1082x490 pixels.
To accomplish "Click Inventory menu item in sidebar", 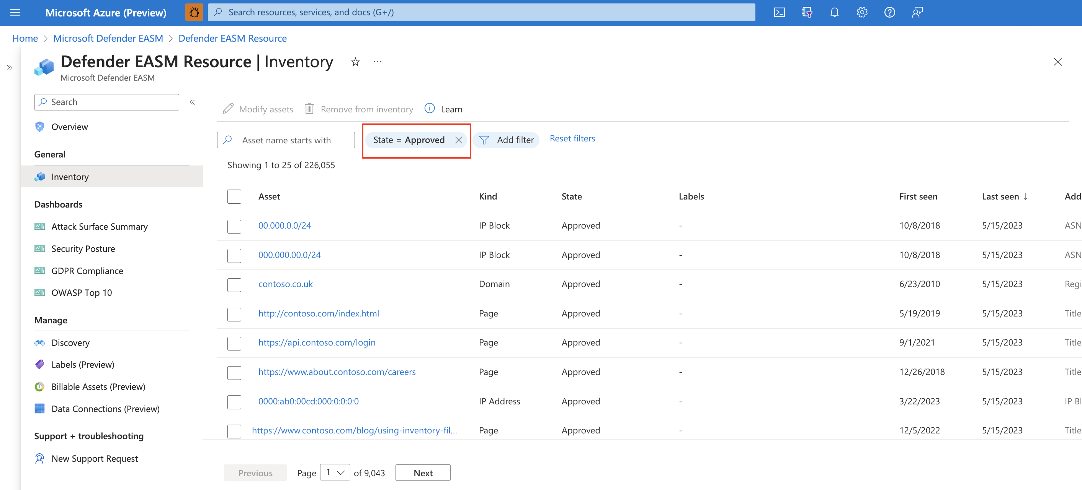I will 70,177.
